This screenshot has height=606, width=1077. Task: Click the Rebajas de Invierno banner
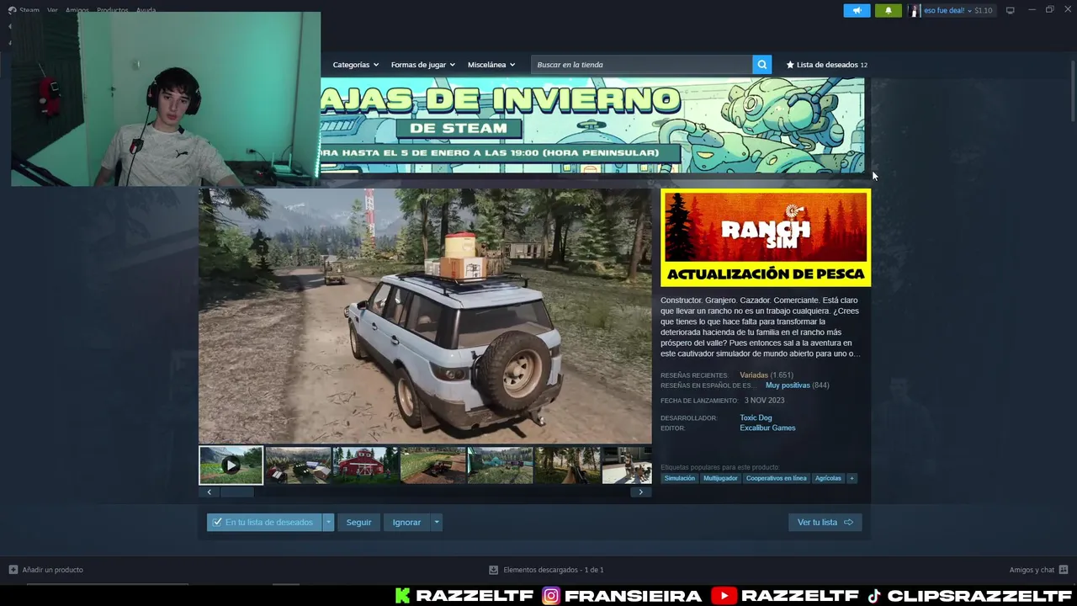tap(592, 125)
